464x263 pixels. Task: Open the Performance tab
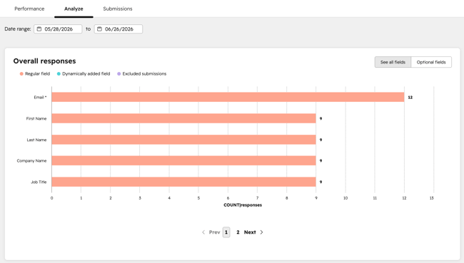[29, 9]
